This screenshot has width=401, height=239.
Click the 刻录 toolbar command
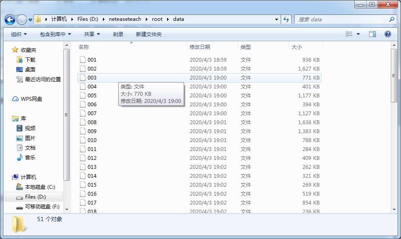point(118,34)
